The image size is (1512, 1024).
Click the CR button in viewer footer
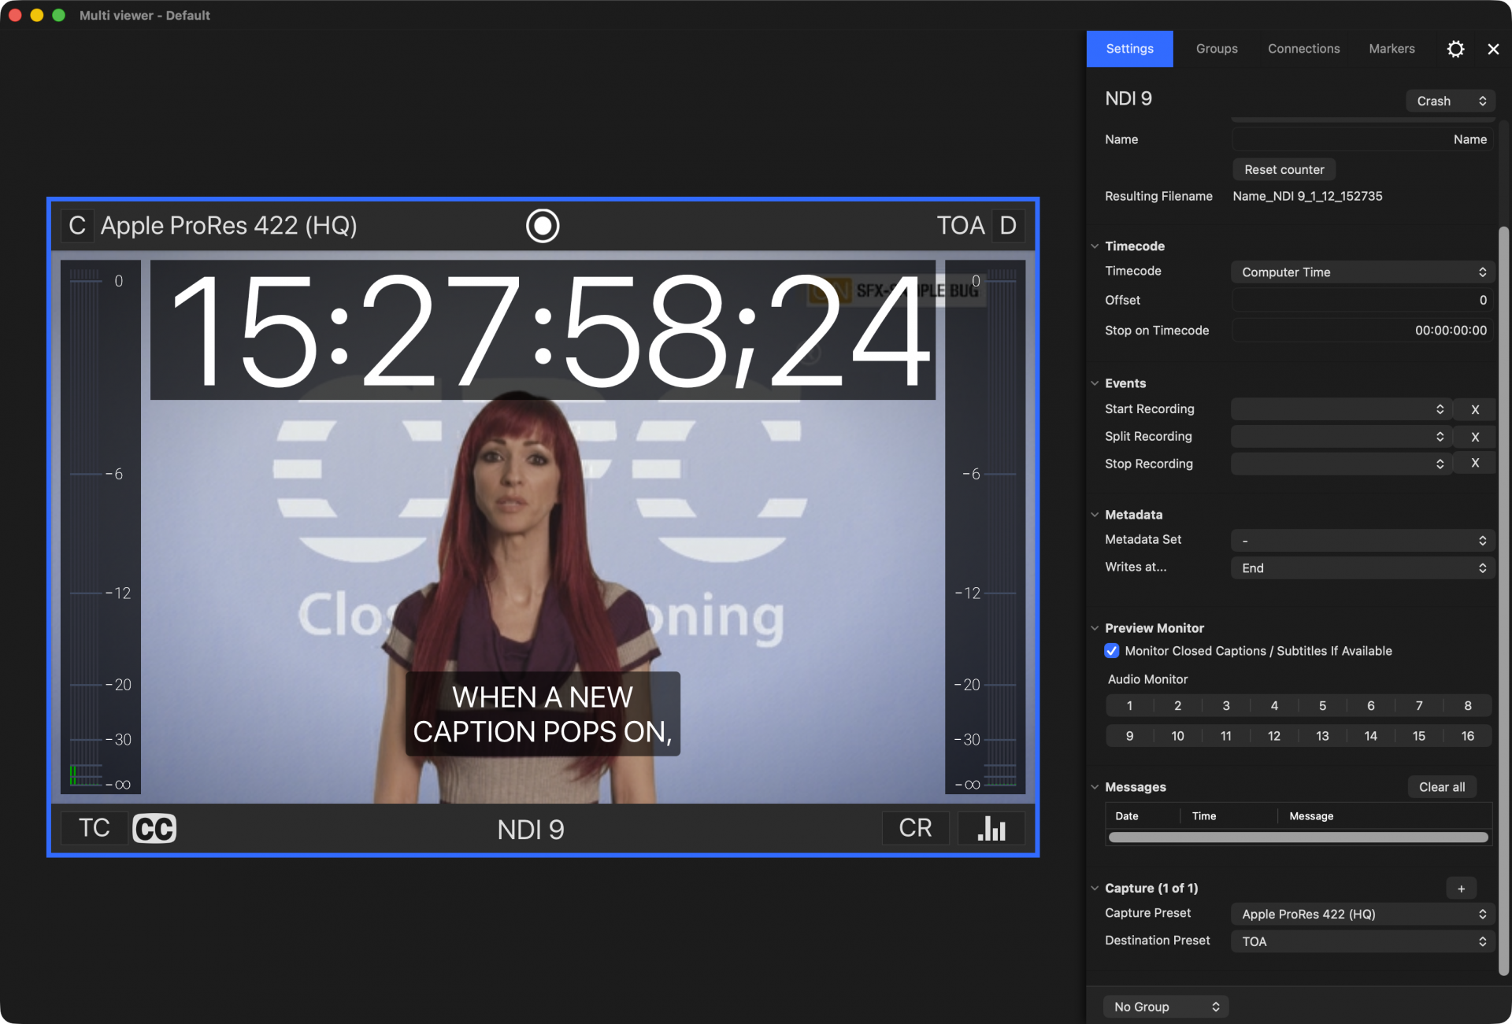tap(915, 828)
